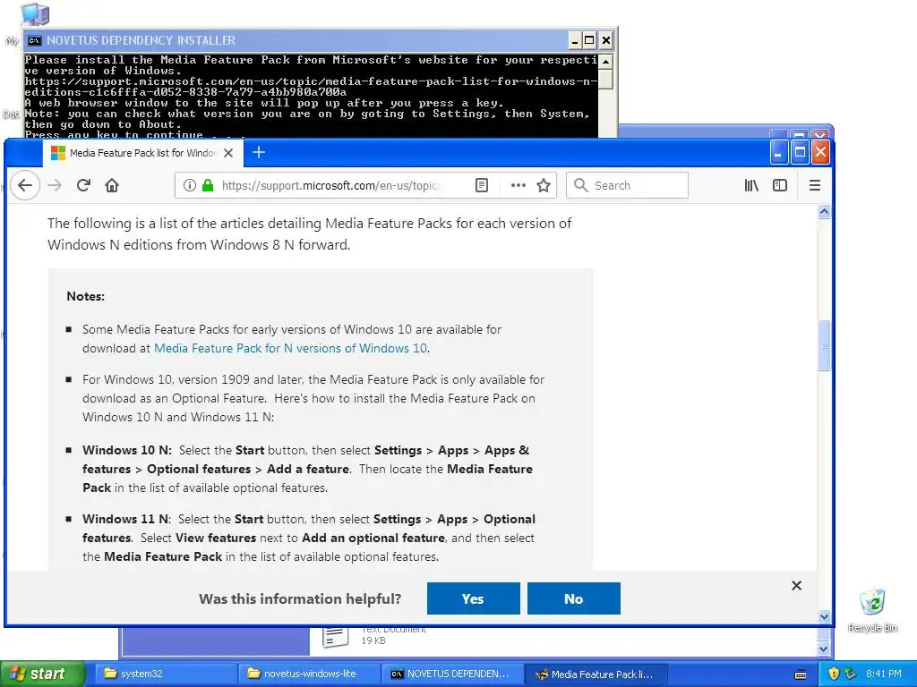Click the green secure padlock icon
This screenshot has width=917, height=687.
tap(208, 186)
